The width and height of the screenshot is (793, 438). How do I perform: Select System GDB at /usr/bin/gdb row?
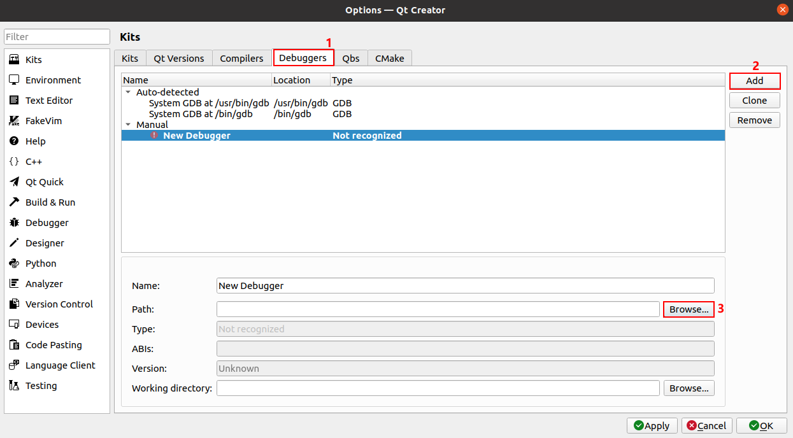click(x=423, y=103)
